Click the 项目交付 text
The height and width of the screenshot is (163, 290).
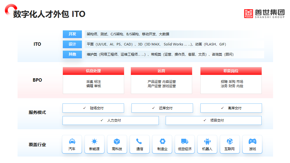pyautogui.click(x=217, y=120)
